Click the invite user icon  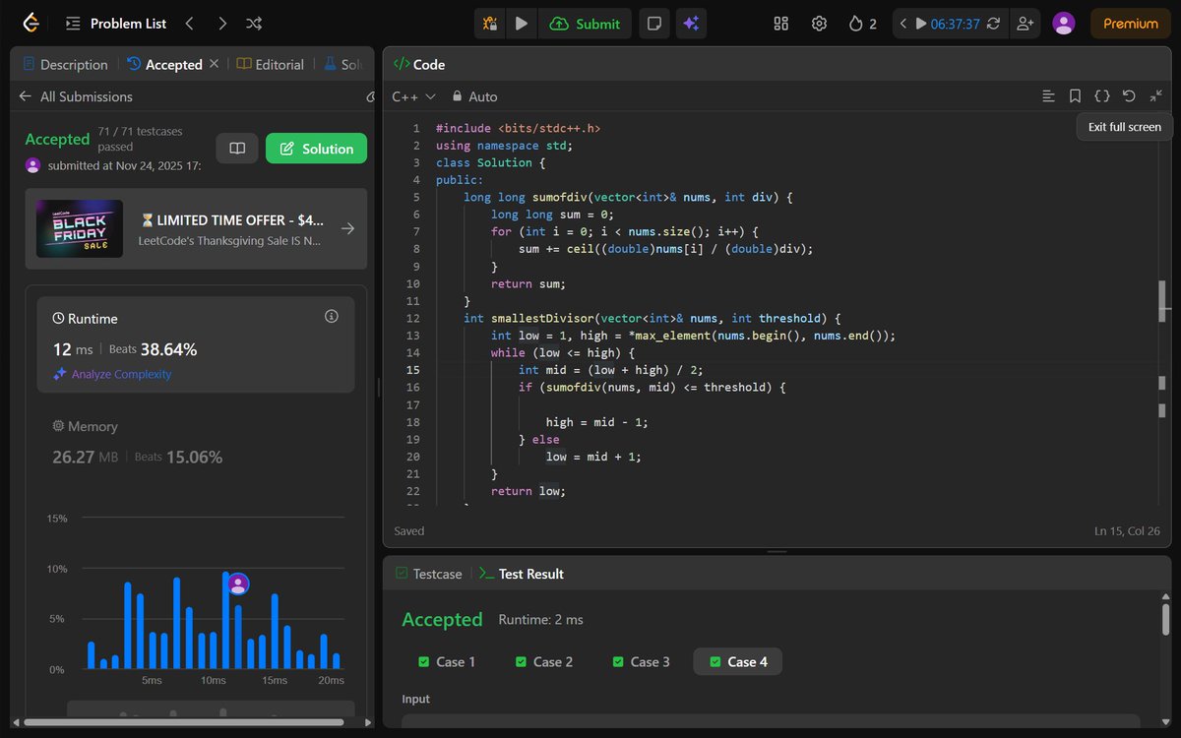click(x=1026, y=24)
